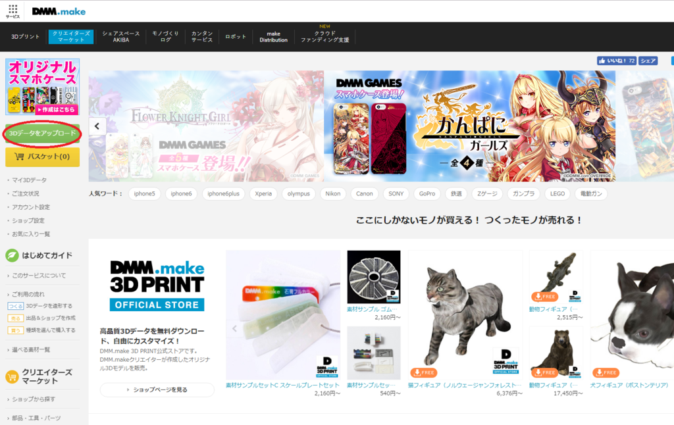
Task: Select the 鉄道 keyword tag
Action: [x=457, y=194]
